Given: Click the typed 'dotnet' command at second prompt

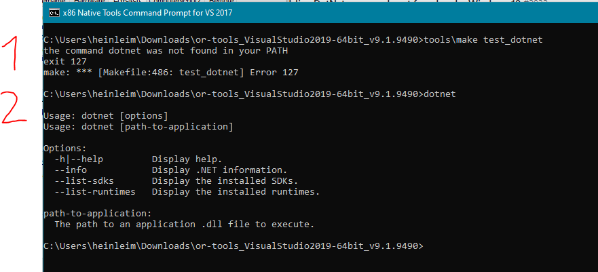Looking at the screenshot, I should tap(439, 93).
